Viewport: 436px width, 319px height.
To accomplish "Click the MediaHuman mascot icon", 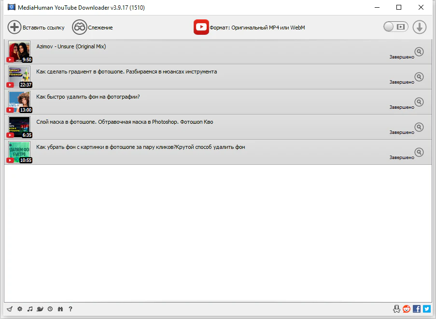I will tap(397, 309).
